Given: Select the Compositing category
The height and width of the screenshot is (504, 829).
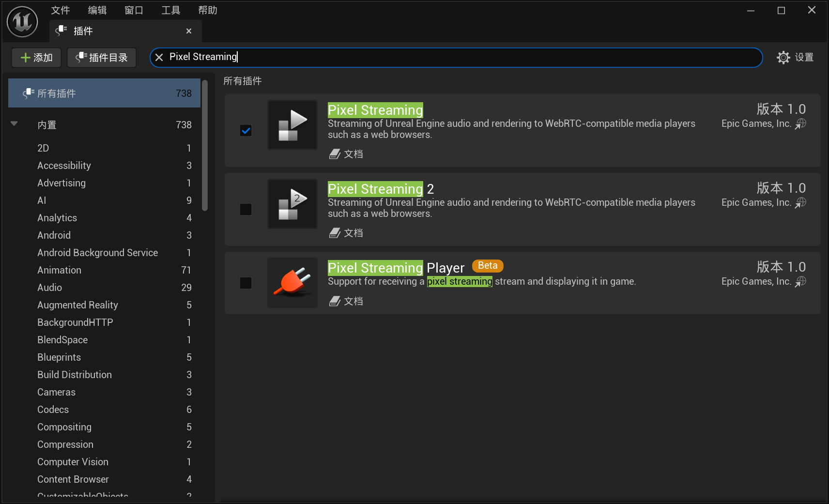Looking at the screenshot, I should tap(105, 427).
